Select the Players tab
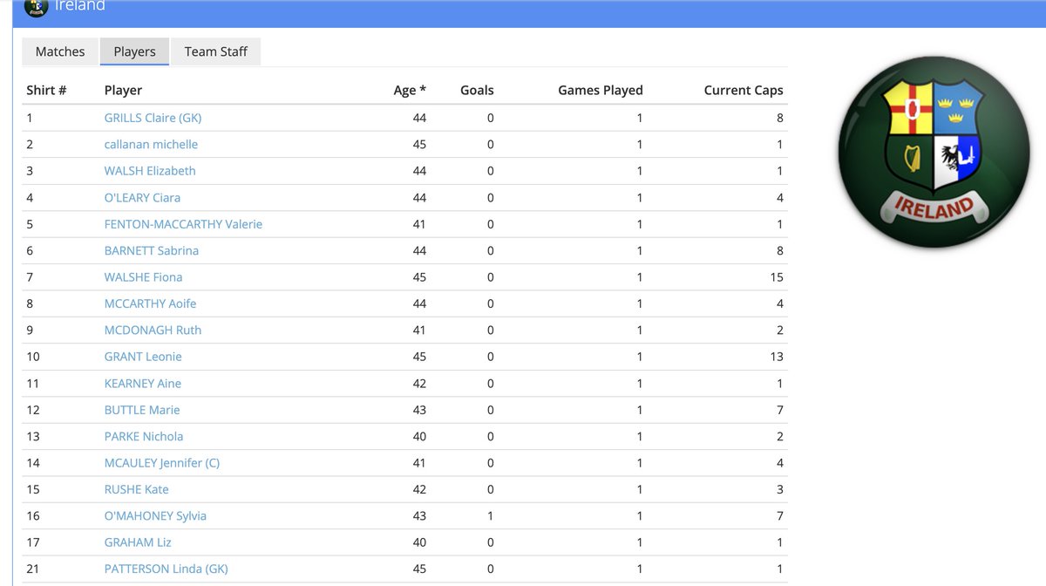The width and height of the screenshot is (1046, 586). pos(134,51)
